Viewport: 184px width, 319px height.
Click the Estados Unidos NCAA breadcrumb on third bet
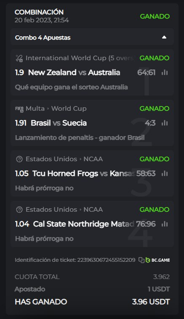(64, 159)
